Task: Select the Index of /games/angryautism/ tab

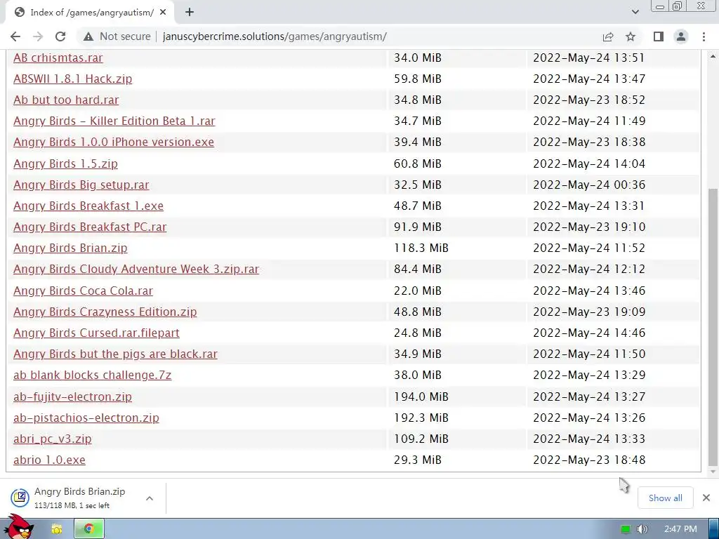Action: [91, 13]
